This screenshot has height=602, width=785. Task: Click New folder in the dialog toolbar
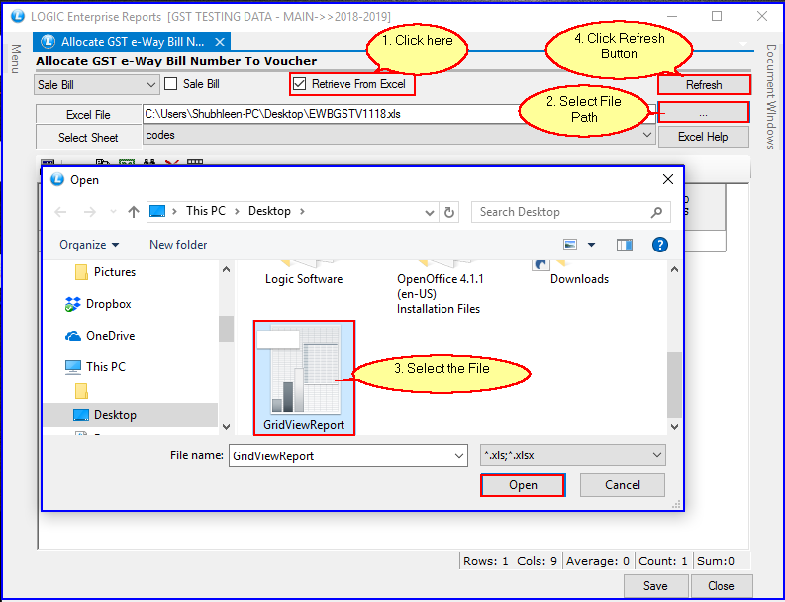(x=178, y=245)
